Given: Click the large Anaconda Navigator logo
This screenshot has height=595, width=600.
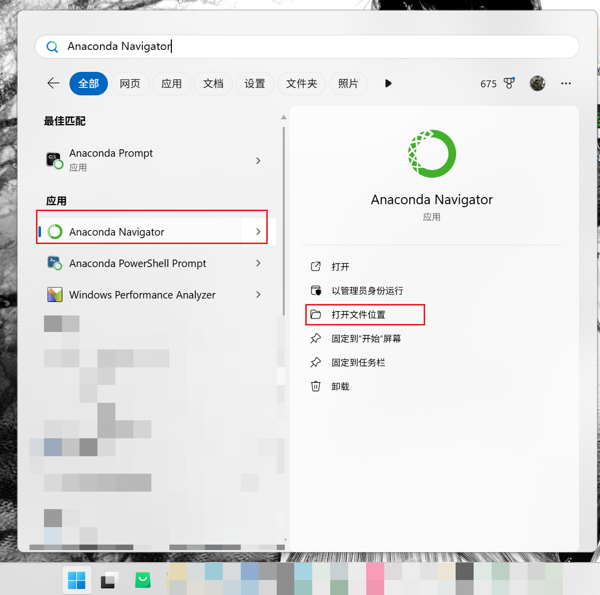Looking at the screenshot, I should 432,153.
